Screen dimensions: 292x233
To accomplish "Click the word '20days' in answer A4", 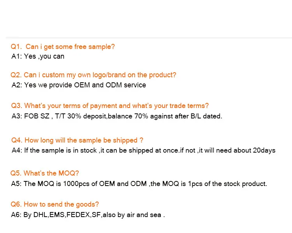I will coord(263,150).
